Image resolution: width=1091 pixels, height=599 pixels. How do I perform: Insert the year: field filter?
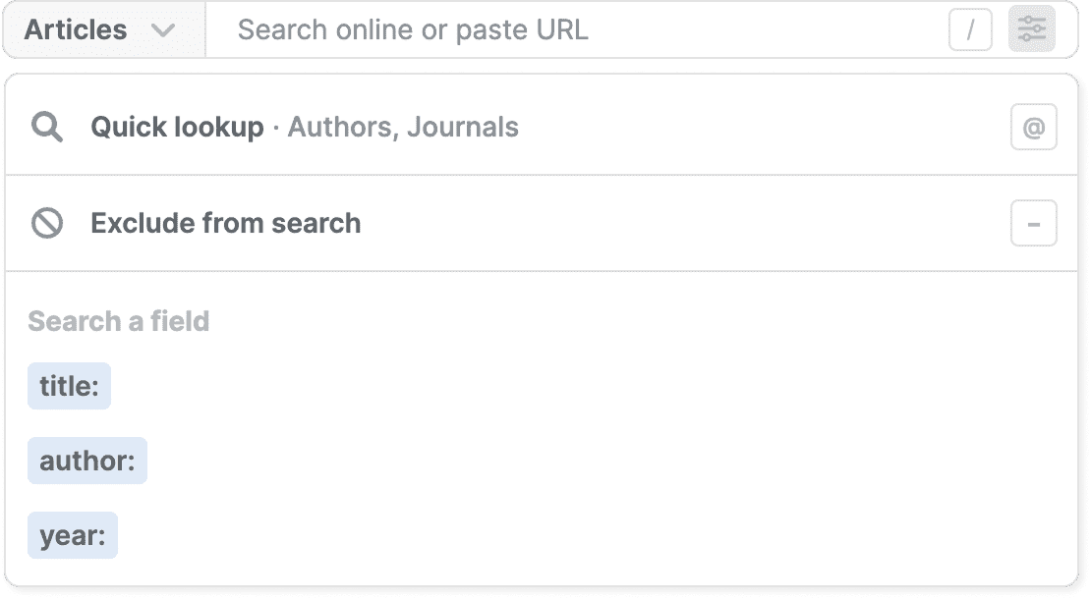click(73, 535)
